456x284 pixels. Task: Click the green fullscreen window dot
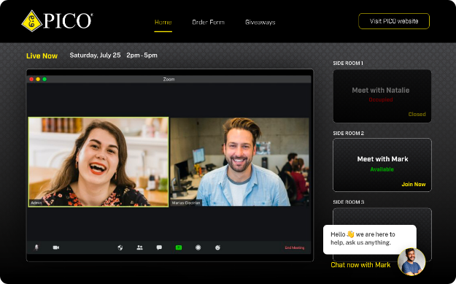pyautogui.click(x=45, y=79)
